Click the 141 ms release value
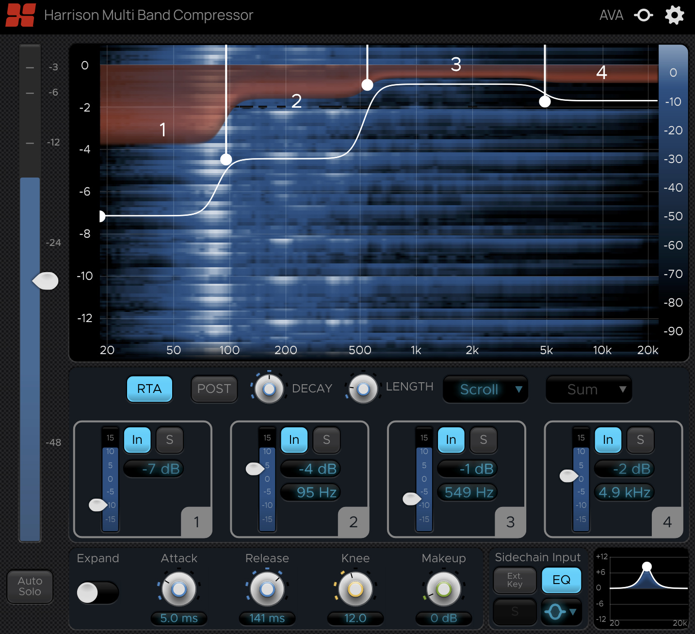The width and height of the screenshot is (695, 634). tap(267, 618)
